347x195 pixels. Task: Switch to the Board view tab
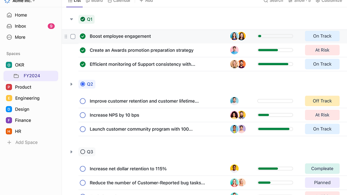pyautogui.click(x=95, y=1)
